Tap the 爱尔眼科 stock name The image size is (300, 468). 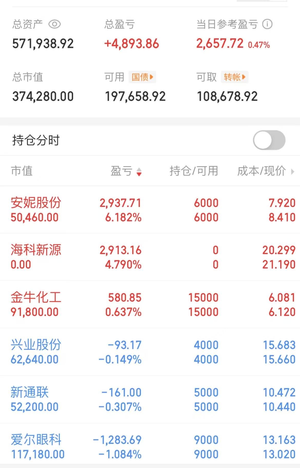click(36, 440)
